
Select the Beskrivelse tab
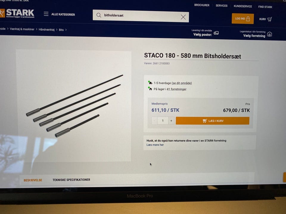tap(33, 180)
